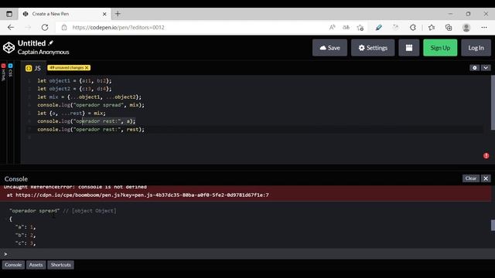Open Shortcuts from the footer bar

tap(60, 265)
